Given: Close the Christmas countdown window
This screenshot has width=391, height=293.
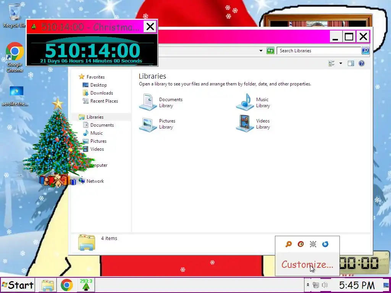Looking at the screenshot, I should point(150,26).
